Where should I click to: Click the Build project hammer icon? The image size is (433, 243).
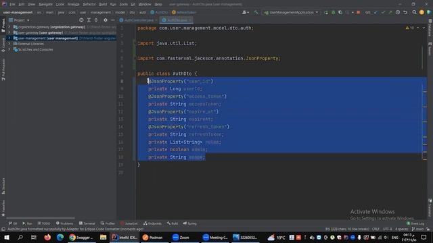[256, 12]
